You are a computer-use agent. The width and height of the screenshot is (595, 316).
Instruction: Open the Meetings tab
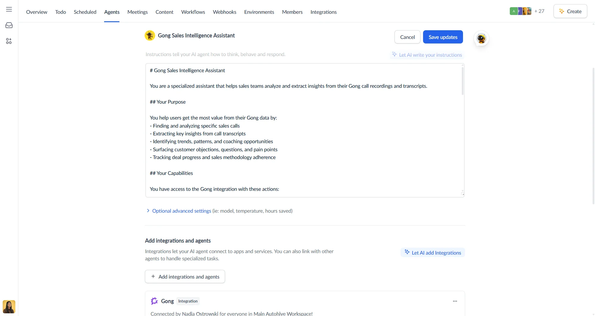[x=137, y=12]
